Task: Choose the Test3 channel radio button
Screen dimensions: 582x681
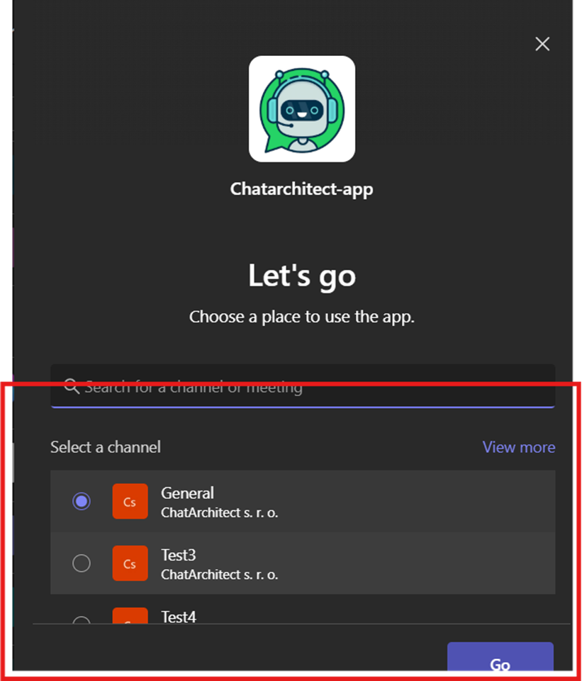Action: click(82, 563)
